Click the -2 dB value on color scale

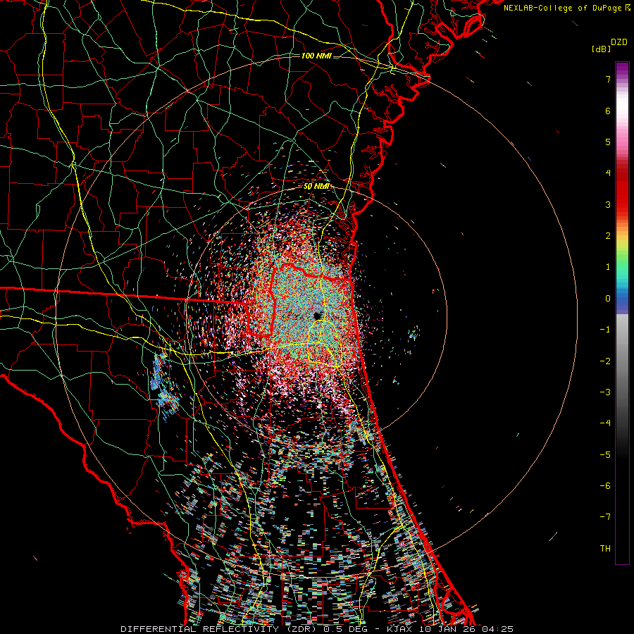[x=605, y=361]
